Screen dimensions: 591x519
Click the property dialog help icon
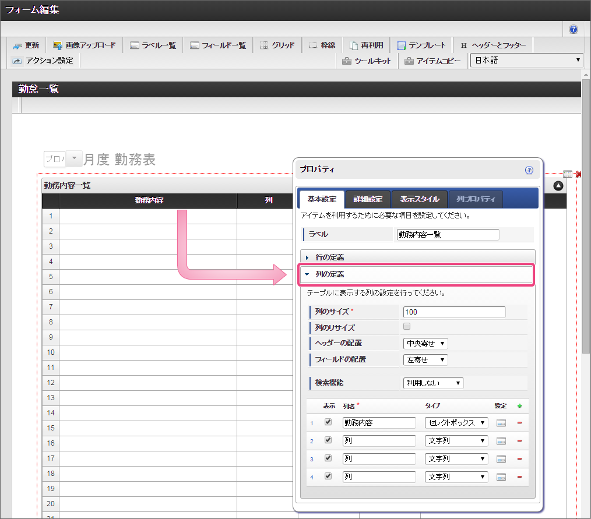(x=529, y=170)
